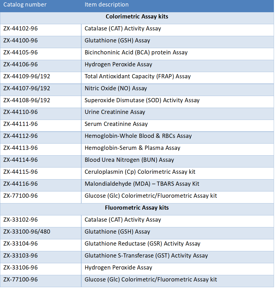The width and height of the screenshot is (275, 289).
Task: Click "Catalase (CAT) Activity Assay" in ZX-44102-96 row
Action: [123, 29]
